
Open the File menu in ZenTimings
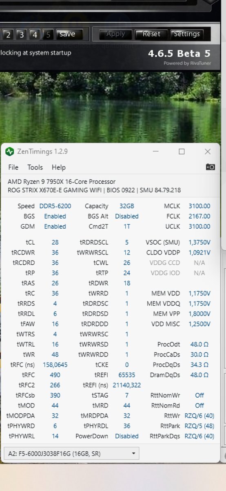(x=13, y=167)
